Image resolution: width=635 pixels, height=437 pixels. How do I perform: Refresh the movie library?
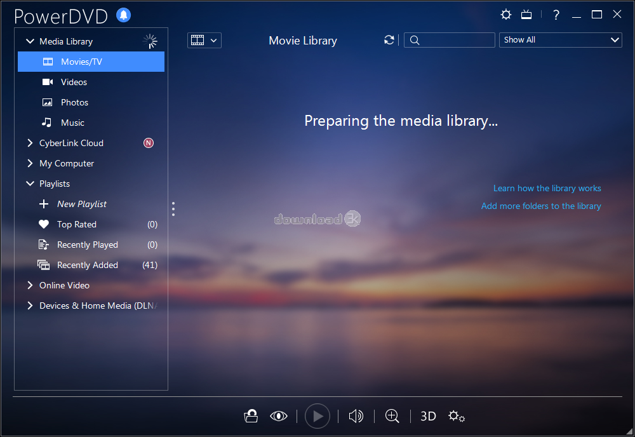coord(389,40)
